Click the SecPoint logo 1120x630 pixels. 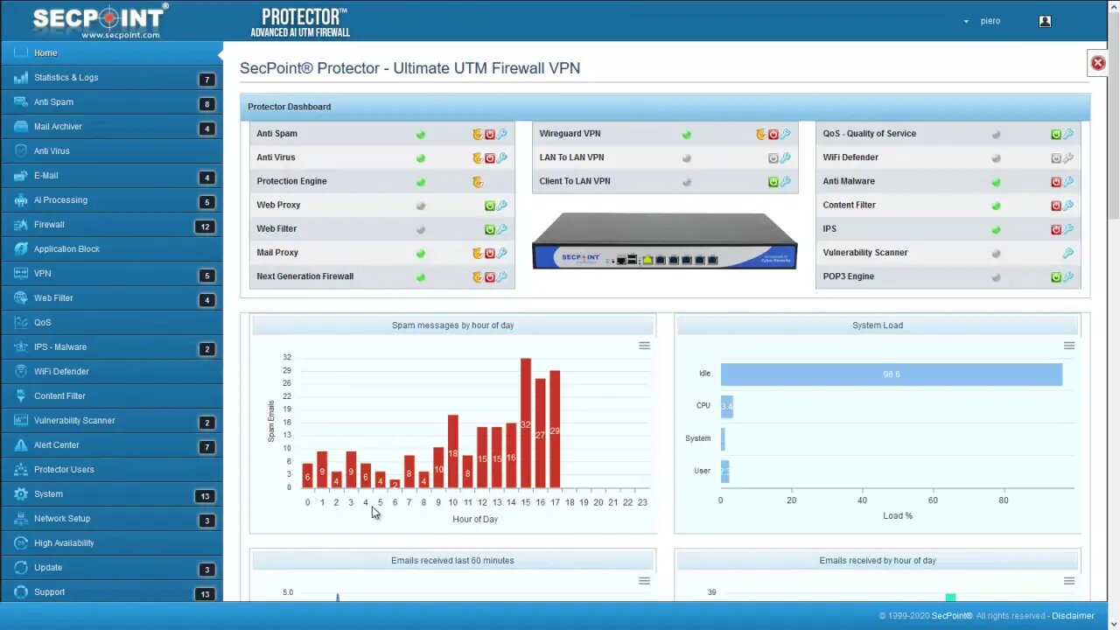coord(100,20)
